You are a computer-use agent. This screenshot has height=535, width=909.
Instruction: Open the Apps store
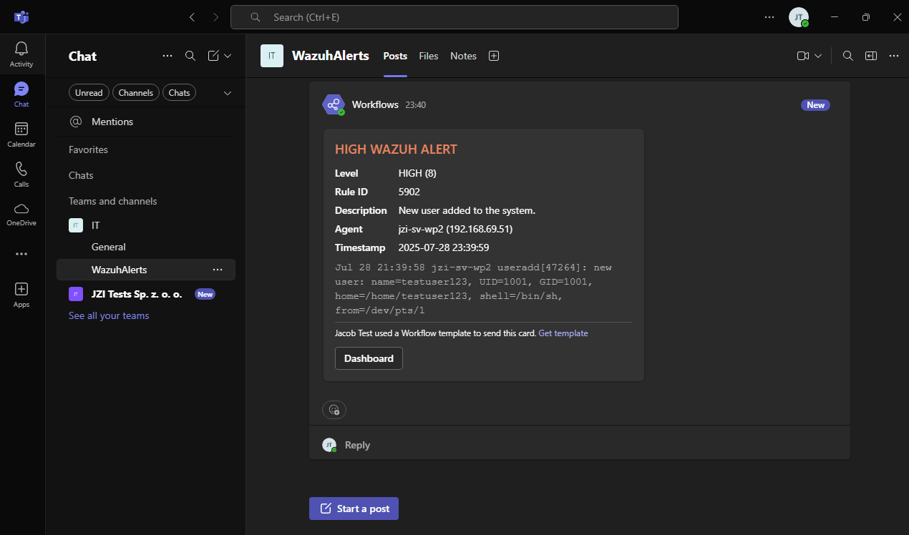pos(21,294)
